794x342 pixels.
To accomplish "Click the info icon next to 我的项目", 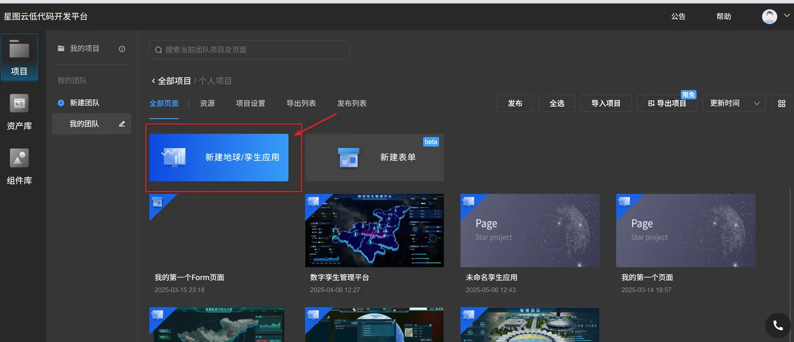I will point(122,49).
